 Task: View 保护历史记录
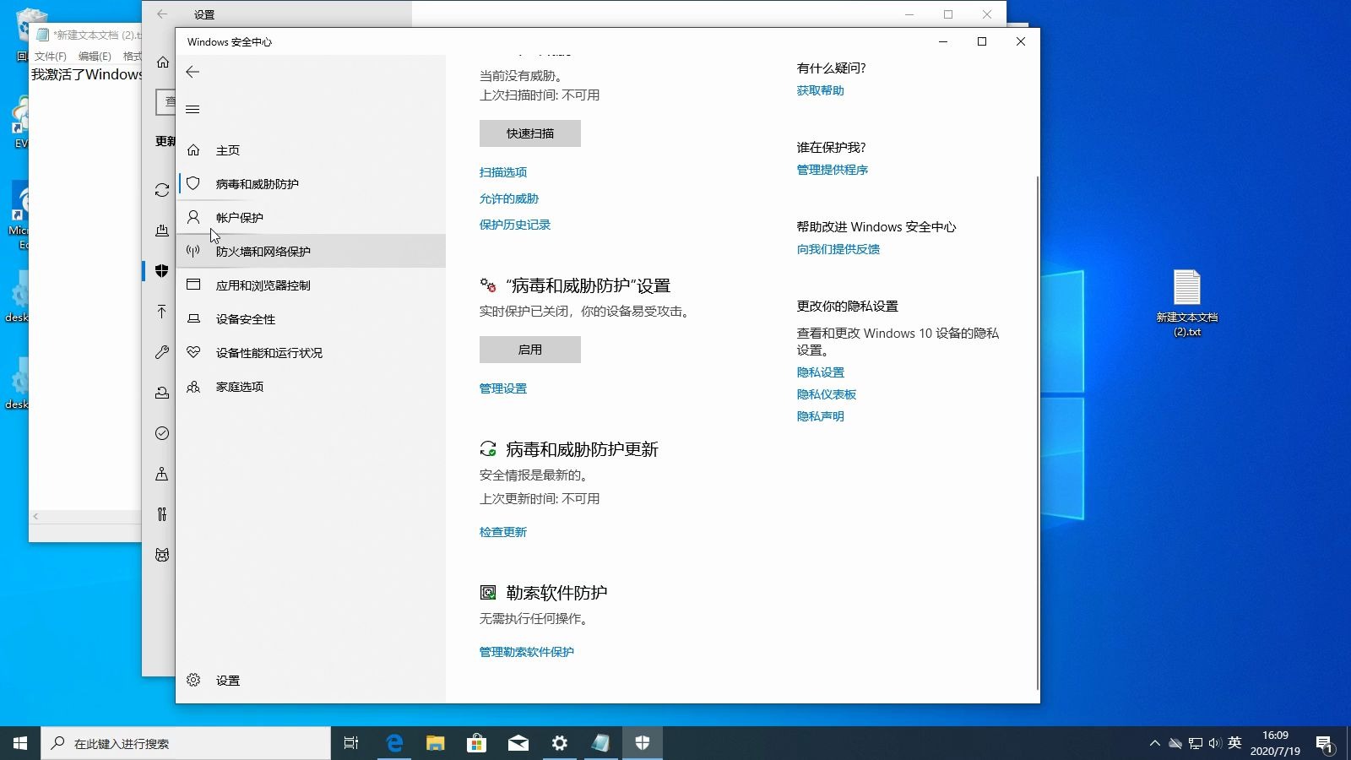point(515,225)
